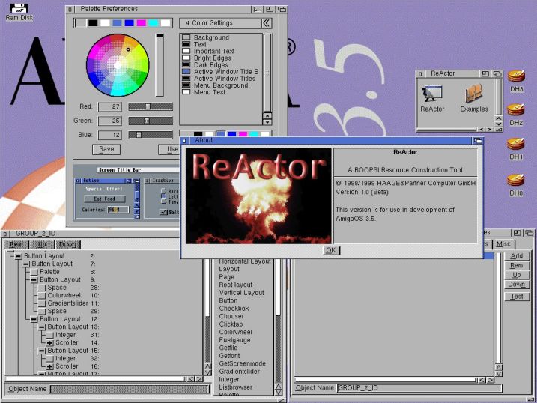Select the ReActor program icon in ReActor window
Screen dimensions: 537x403
(x=432, y=93)
